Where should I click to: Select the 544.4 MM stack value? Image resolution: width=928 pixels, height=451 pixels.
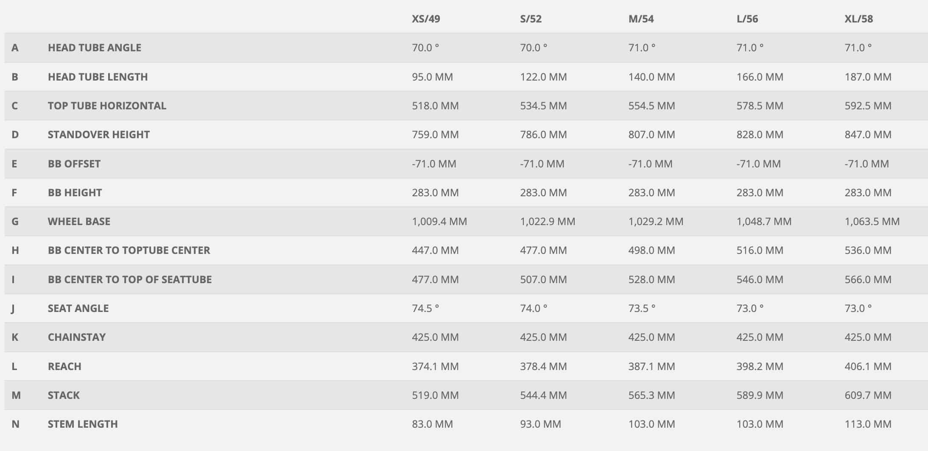tap(543, 395)
